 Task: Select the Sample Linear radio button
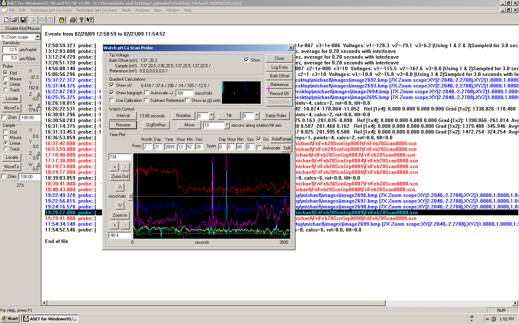click(6, 143)
